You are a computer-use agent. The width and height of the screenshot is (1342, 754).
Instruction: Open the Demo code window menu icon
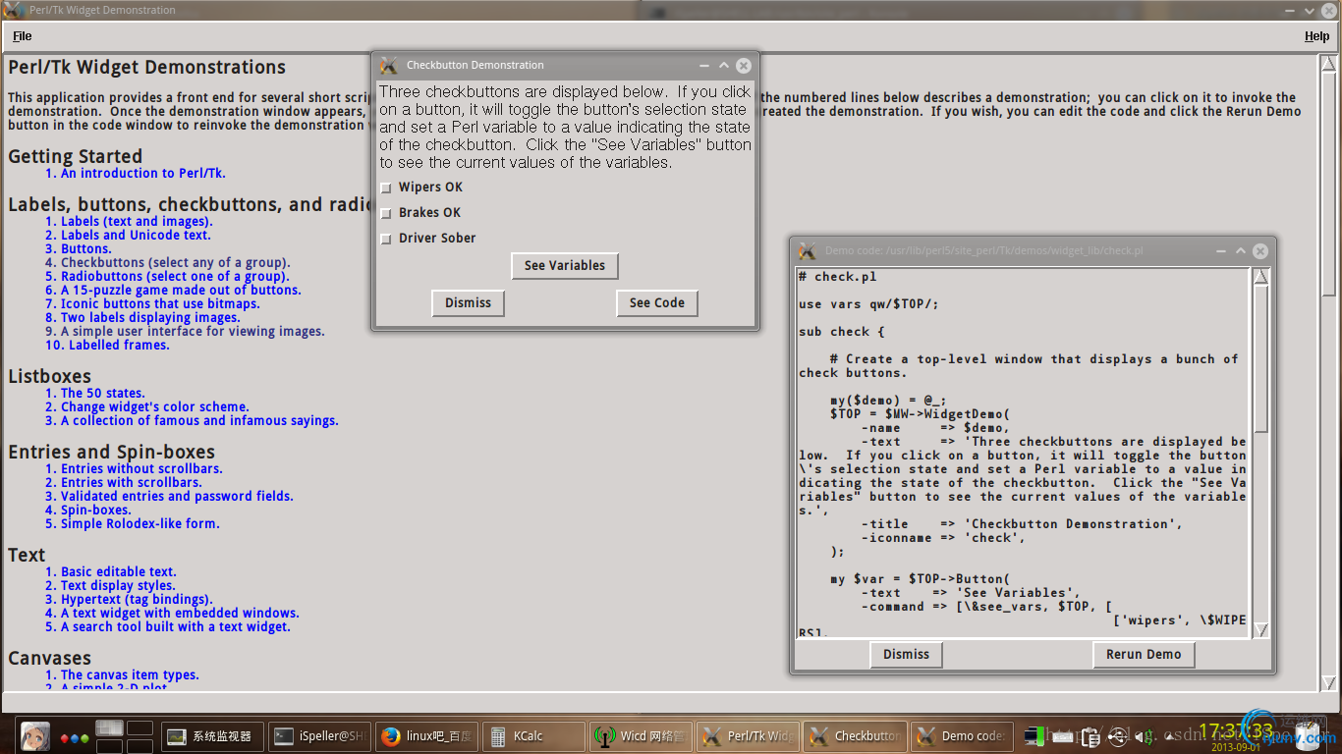point(808,251)
